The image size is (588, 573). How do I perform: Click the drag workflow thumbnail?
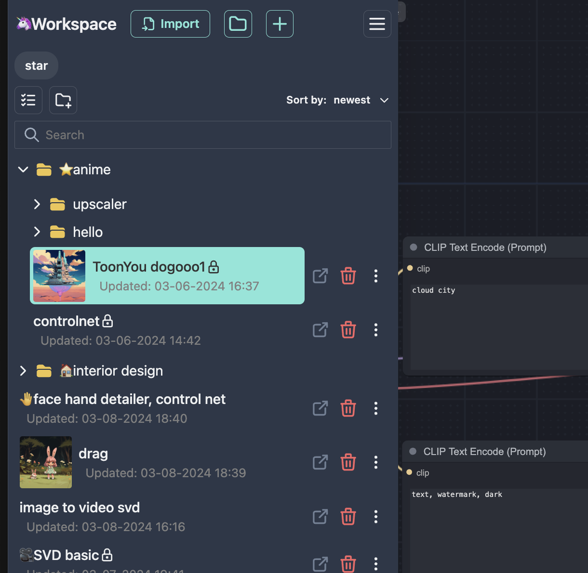(46, 462)
